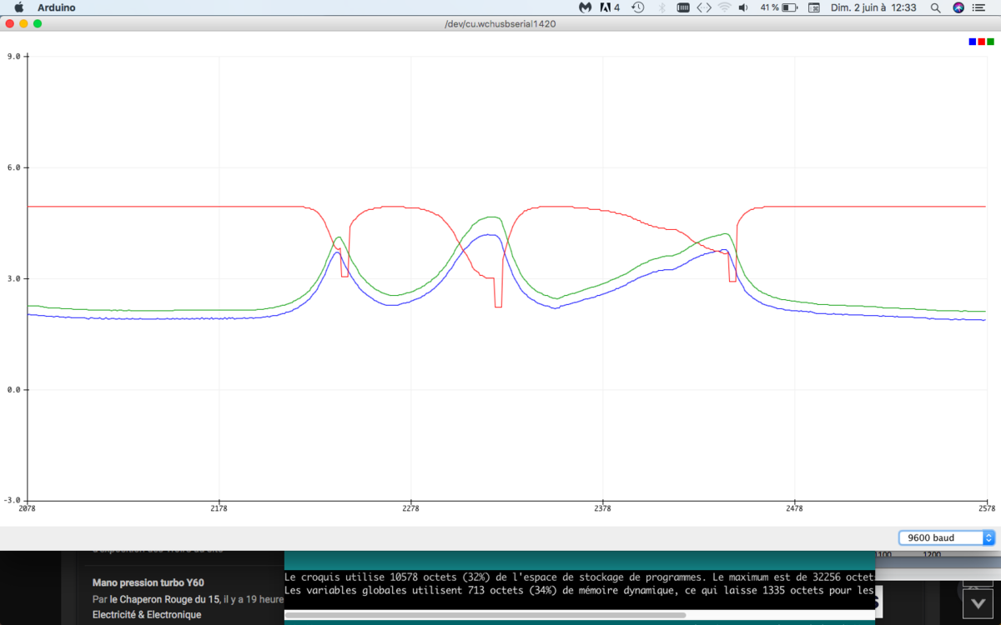The height and width of the screenshot is (625, 1001).
Task: Open the Time Machine menu icon
Action: pos(638,7)
